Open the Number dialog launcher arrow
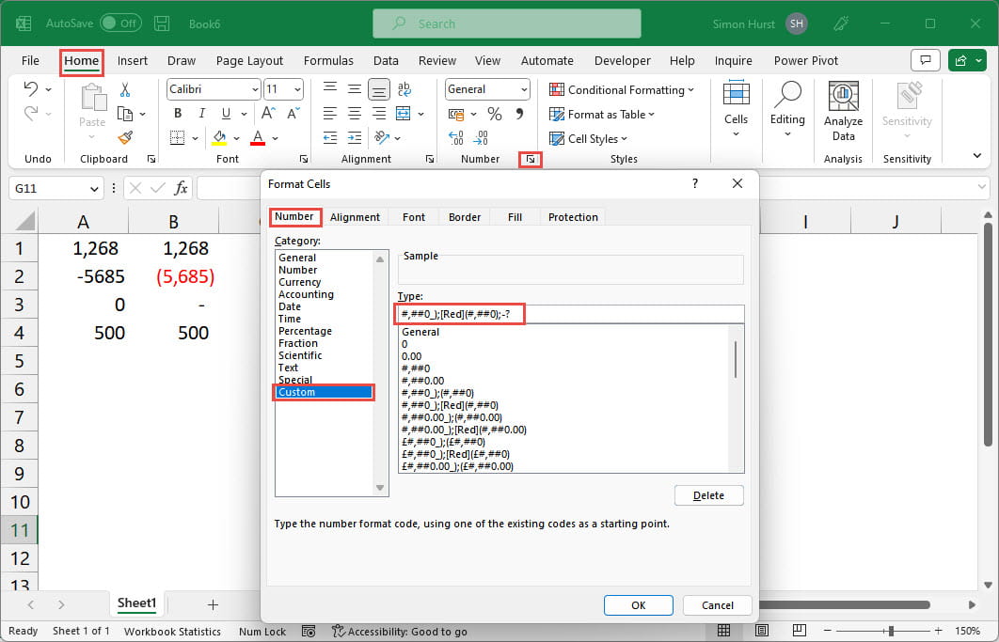 point(531,160)
